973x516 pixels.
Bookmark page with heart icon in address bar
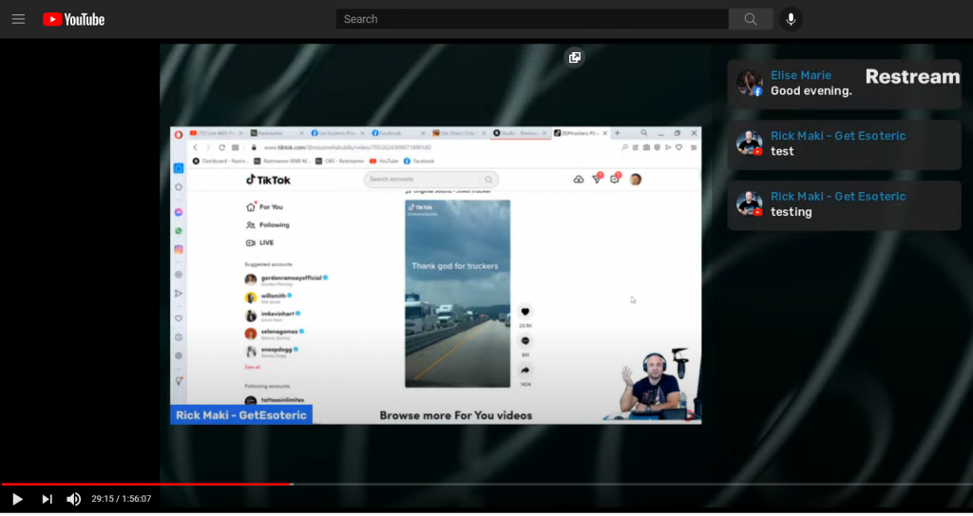(678, 148)
